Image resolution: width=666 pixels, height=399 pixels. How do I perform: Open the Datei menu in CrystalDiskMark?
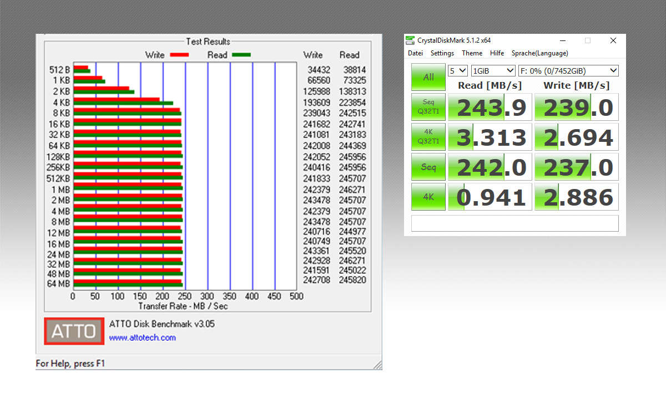coord(415,53)
